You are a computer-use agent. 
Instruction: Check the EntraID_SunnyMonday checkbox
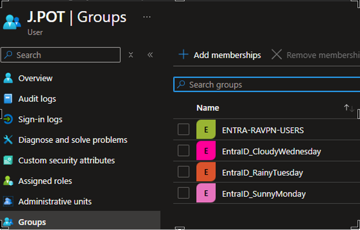[183, 193]
